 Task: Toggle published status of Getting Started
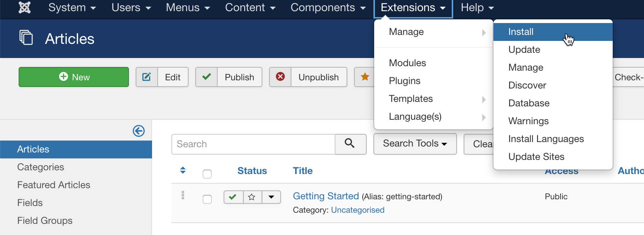pos(233,197)
